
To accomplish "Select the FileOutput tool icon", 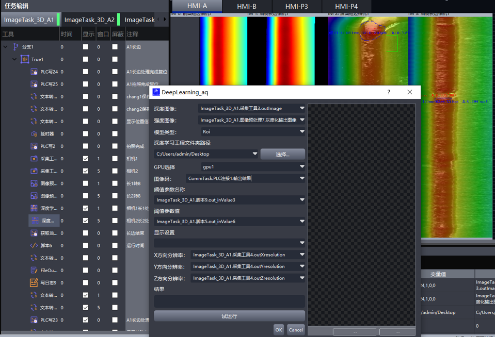I will tap(34, 270).
